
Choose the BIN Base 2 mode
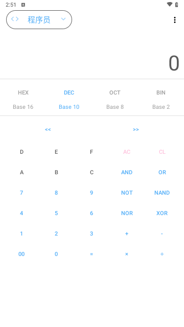pyautogui.click(x=161, y=100)
